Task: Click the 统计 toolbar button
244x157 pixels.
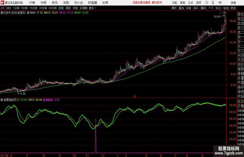Action: point(196,8)
